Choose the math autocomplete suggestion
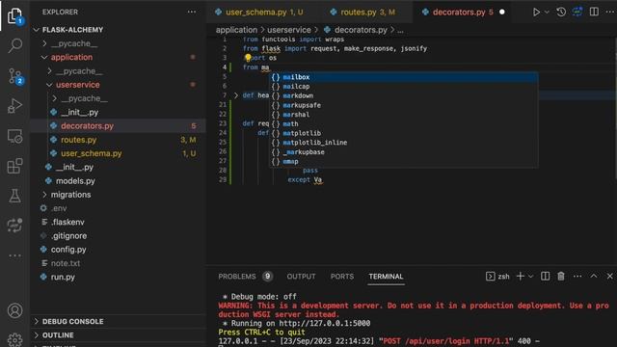This screenshot has width=617, height=347. [x=404, y=124]
